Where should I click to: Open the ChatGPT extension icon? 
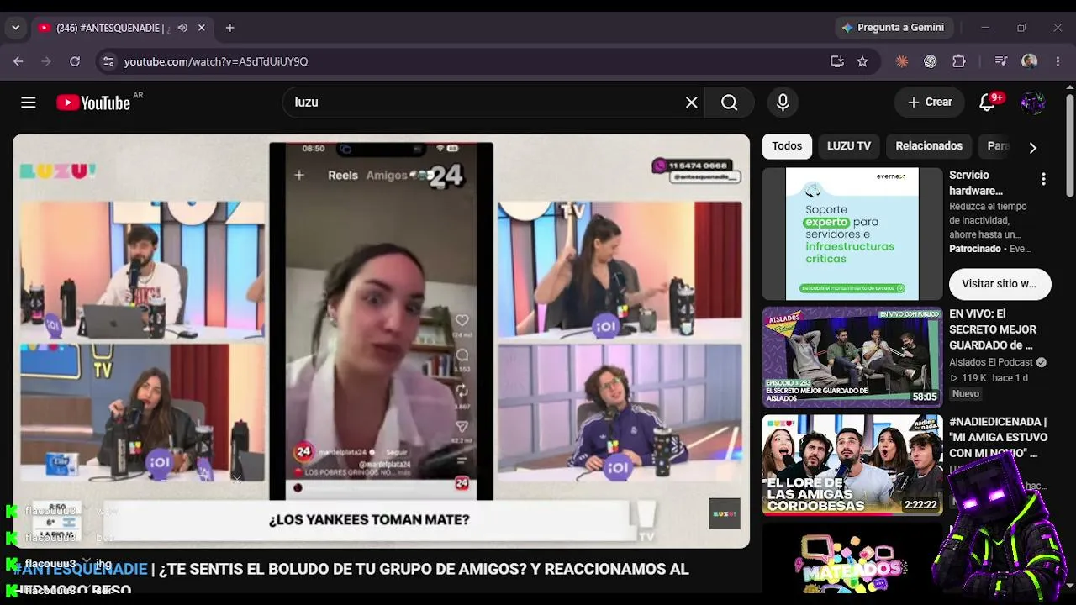[931, 61]
